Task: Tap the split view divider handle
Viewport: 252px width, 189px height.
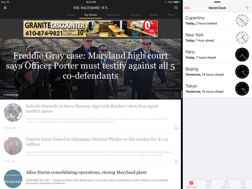Action: point(182,94)
